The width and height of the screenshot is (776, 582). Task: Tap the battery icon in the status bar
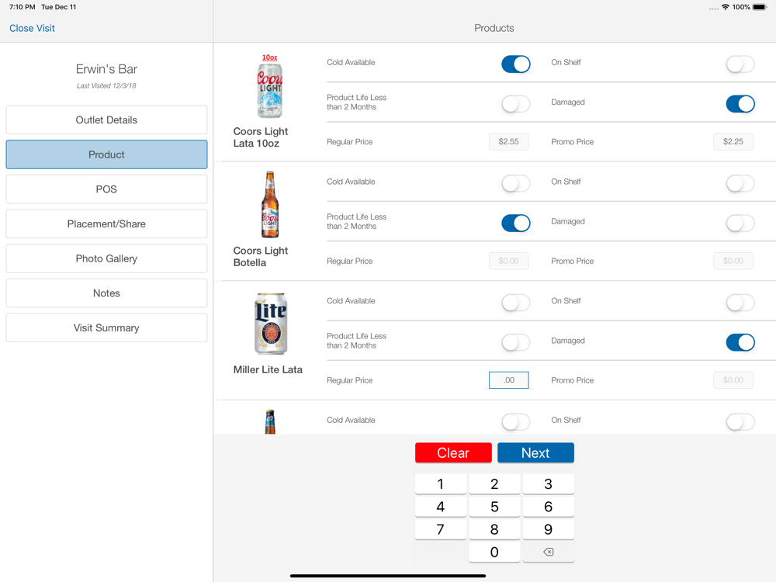click(760, 7)
